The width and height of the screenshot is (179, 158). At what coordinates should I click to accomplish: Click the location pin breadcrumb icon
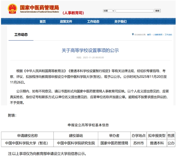click(133, 34)
